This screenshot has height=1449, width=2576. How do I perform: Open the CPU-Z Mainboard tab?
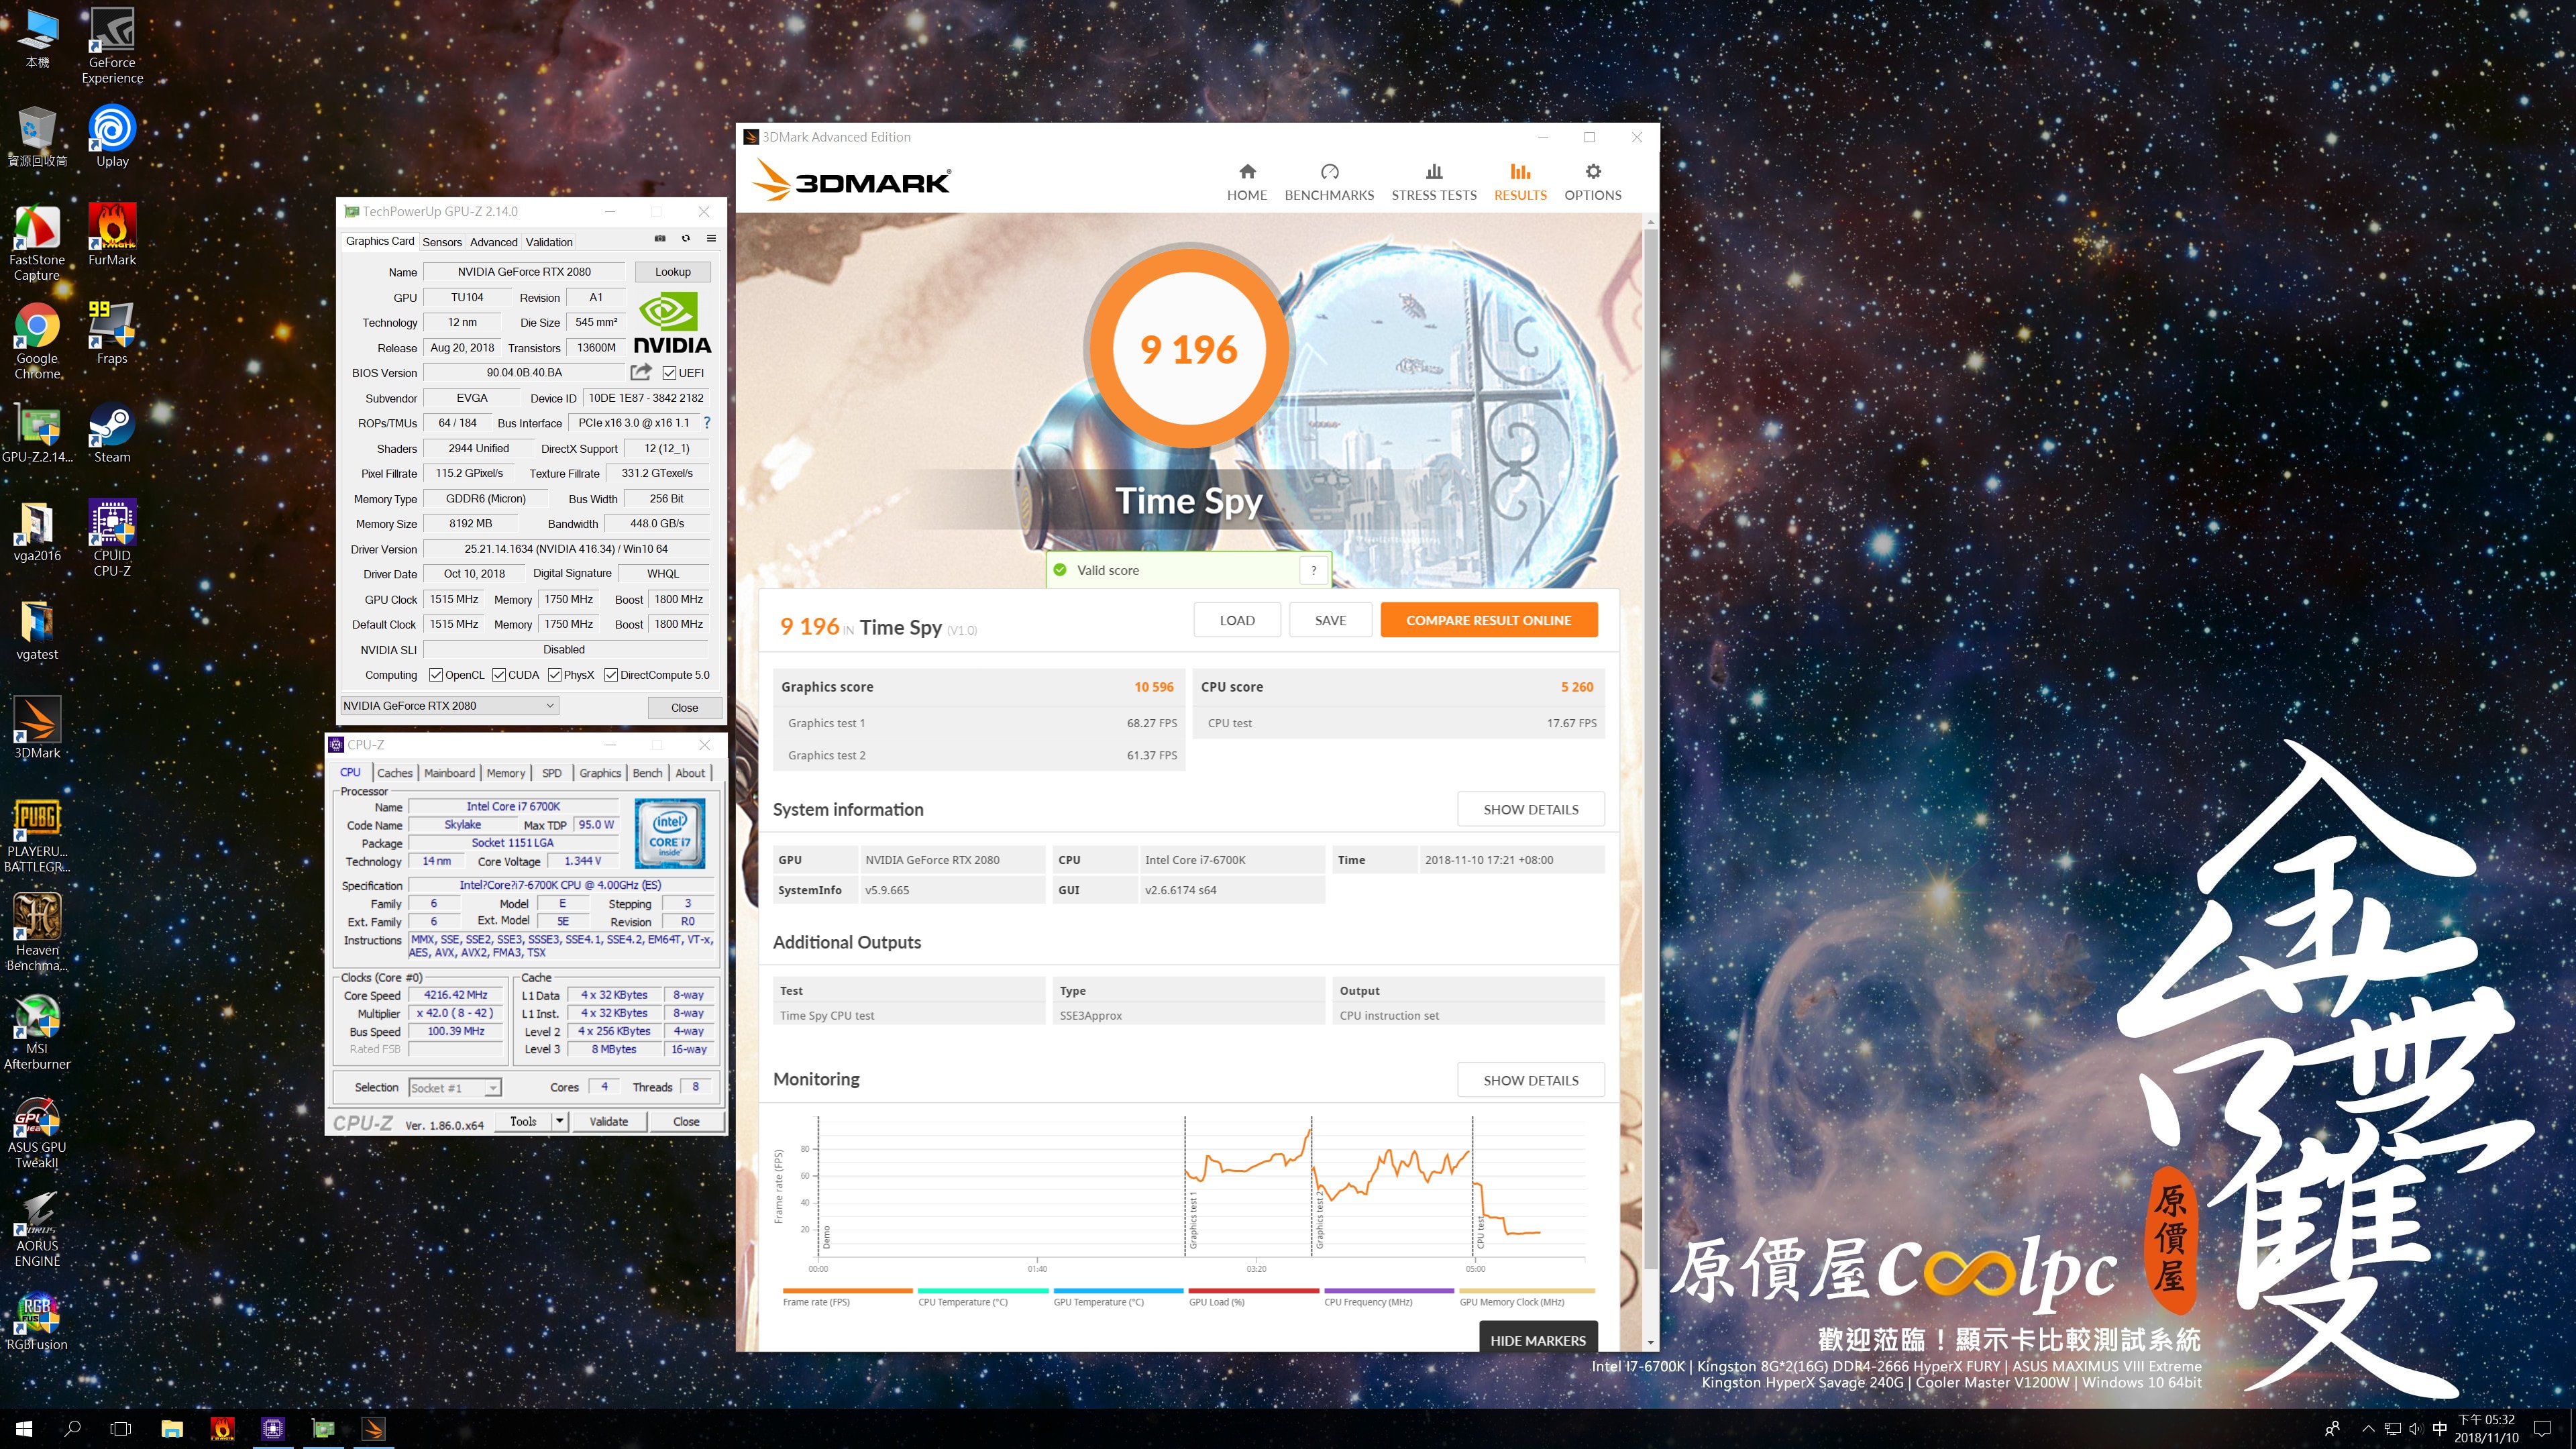pyautogui.click(x=449, y=773)
